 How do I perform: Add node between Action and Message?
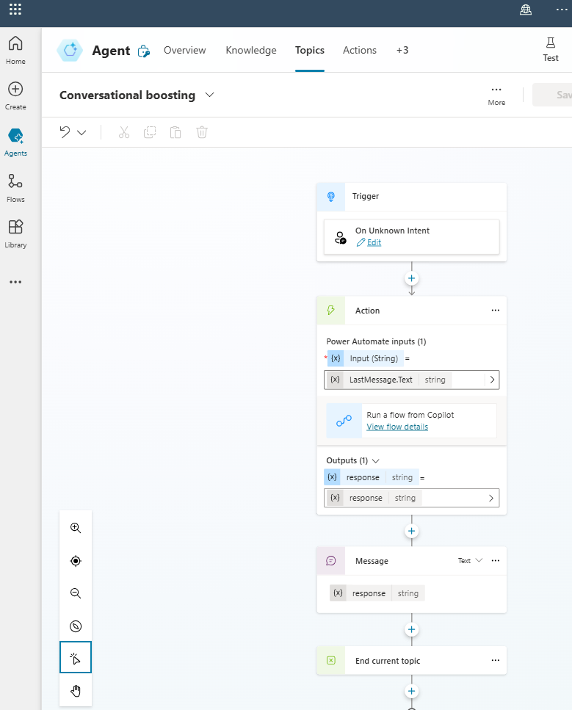411,531
